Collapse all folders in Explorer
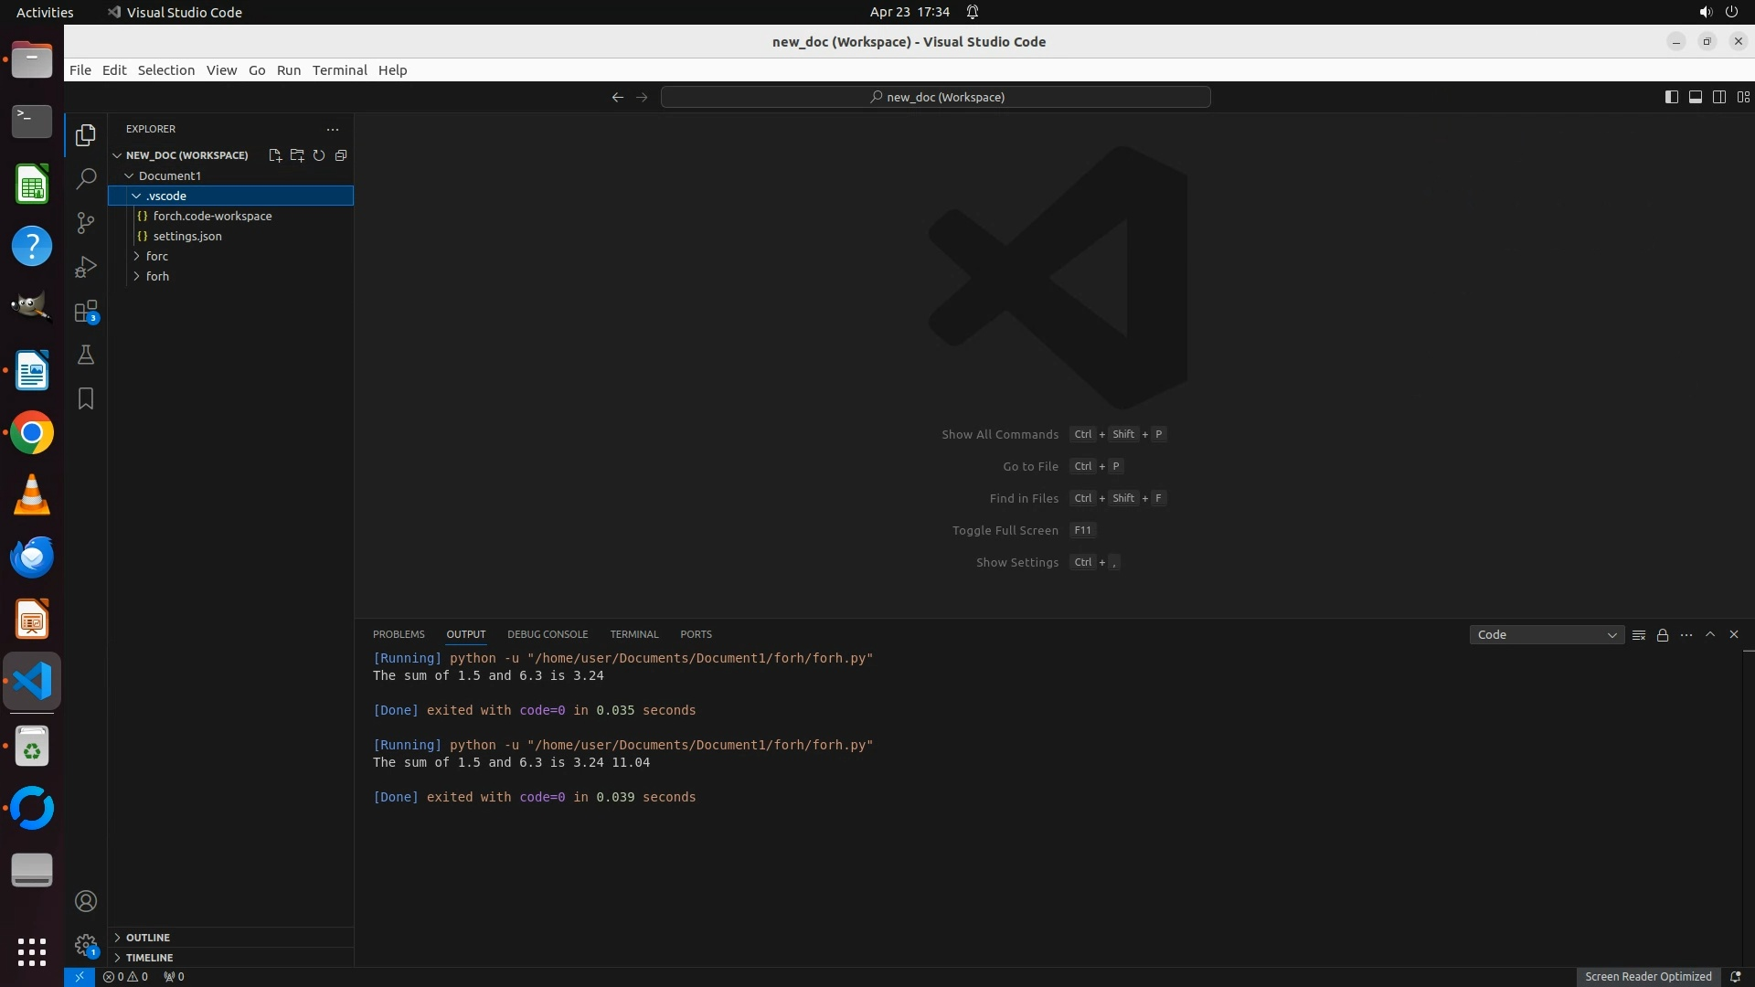 click(x=341, y=155)
